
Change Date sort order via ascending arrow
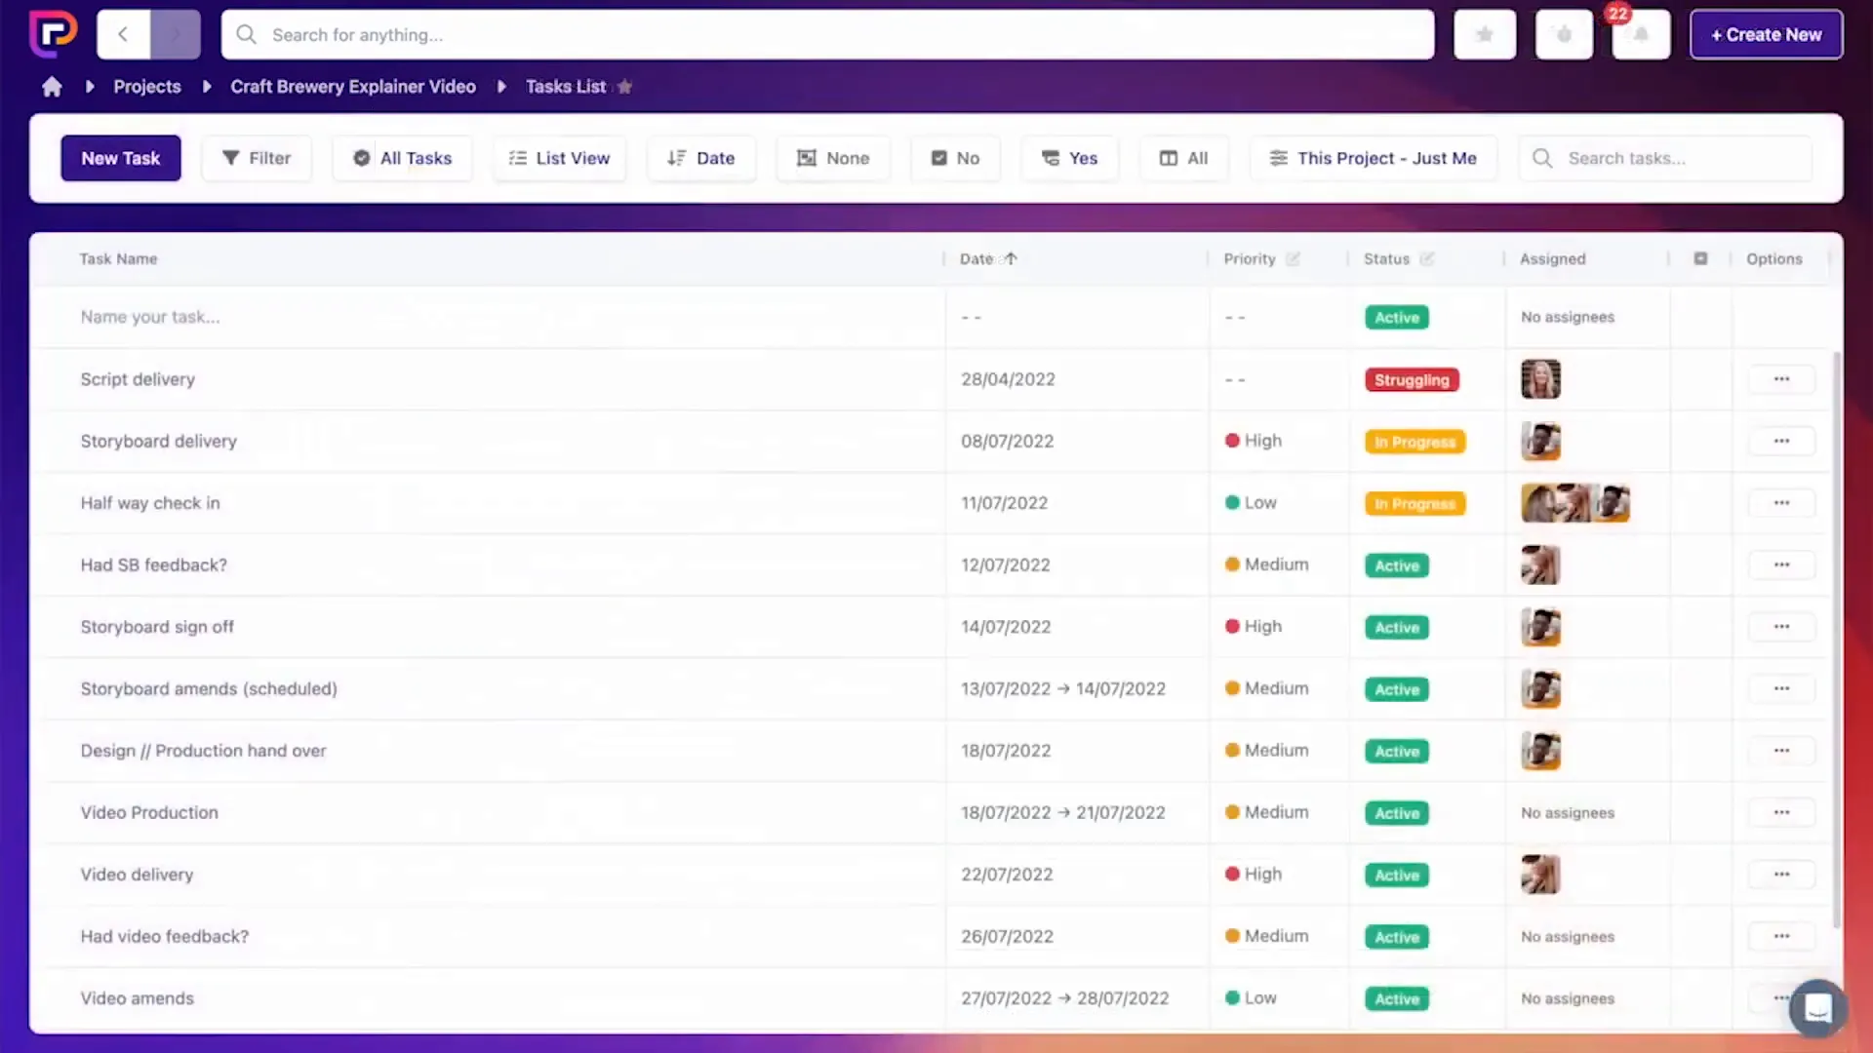pos(1012,258)
